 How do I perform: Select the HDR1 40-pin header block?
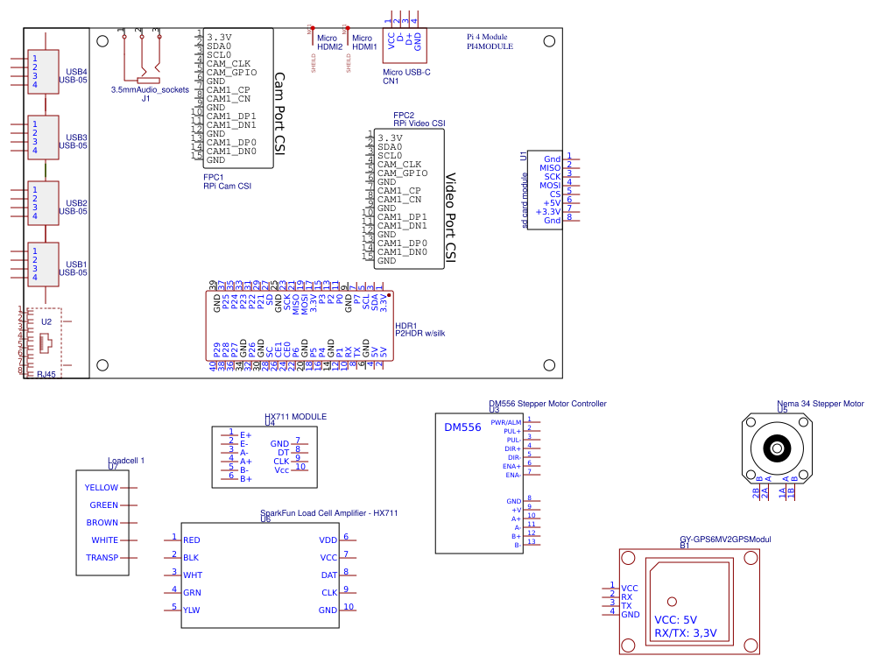coord(300,326)
